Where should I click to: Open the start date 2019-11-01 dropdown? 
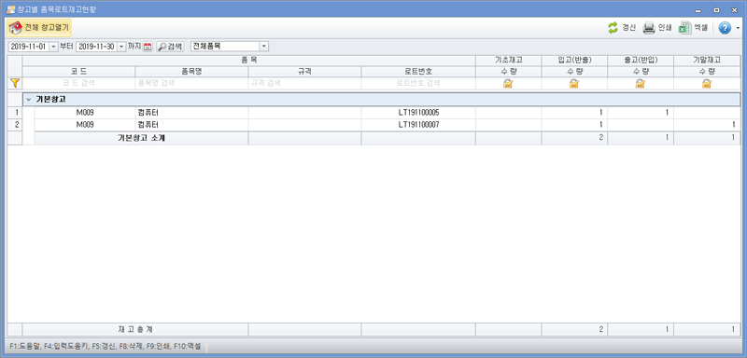(x=53, y=47)
